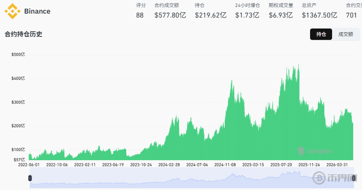Screen dimensions: 362x190
Task: Click the 2025-07-20 date label
Action: click(281, 165)
